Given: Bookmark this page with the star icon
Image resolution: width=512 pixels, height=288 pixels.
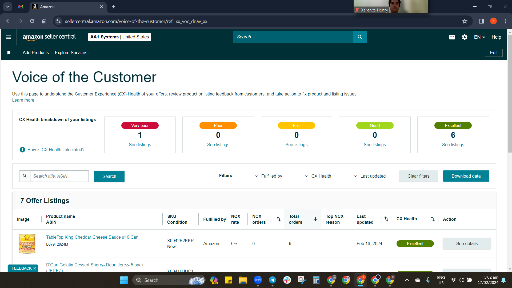Looking at the screenshot, I should (x=465, y=21).
